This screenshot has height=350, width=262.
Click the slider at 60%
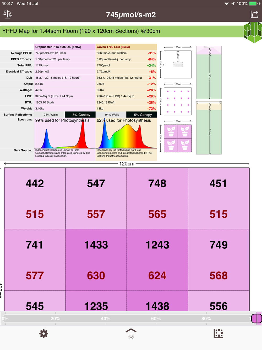[x=156, y=319]
